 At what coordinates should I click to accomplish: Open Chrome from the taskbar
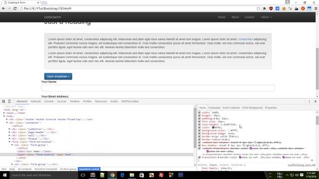[112, 175]
